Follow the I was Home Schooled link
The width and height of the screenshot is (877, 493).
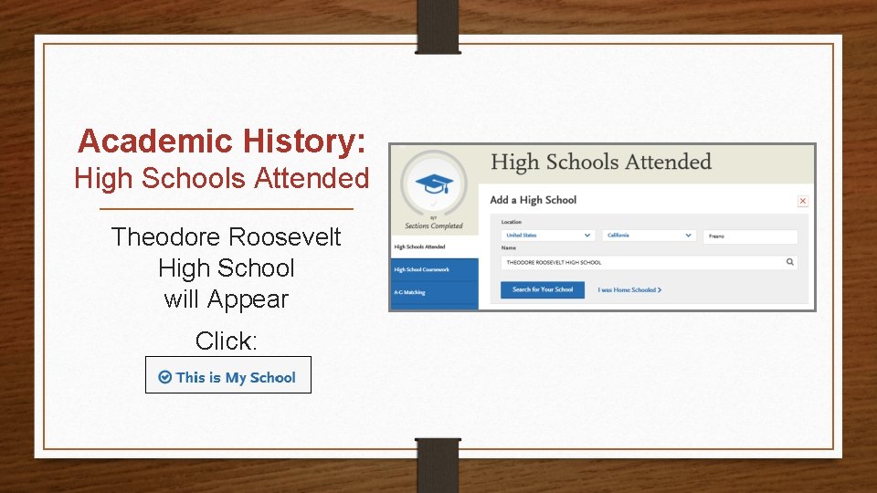(629, 290)
